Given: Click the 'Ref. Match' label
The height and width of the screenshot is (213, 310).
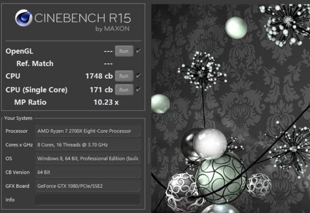Looking at the screenshot, I should click(35, 64).
